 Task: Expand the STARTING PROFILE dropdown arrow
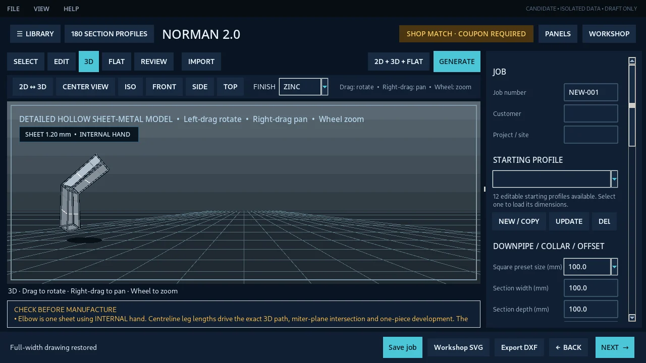point(614,179)
